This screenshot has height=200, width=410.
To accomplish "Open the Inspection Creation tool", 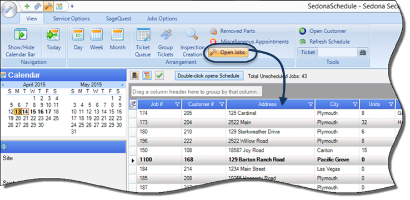I will point(192,43).
